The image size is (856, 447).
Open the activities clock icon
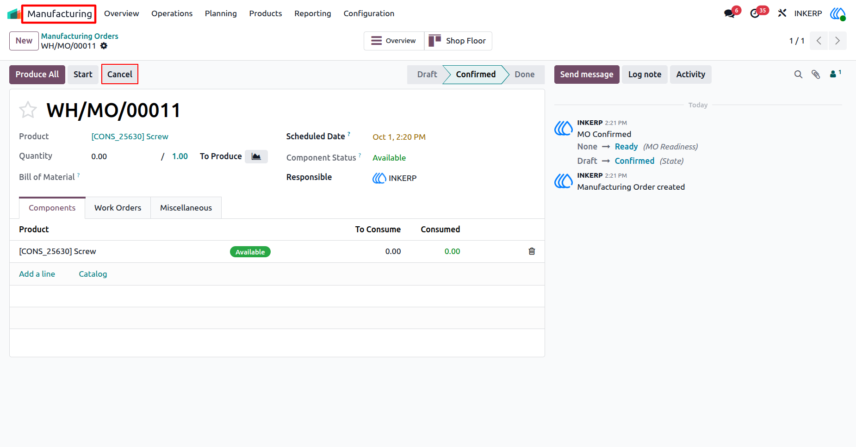(755, 13)
